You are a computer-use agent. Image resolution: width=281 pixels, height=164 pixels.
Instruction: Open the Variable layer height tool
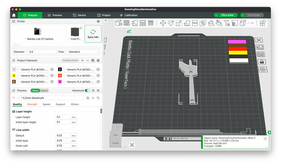[151, 23]
